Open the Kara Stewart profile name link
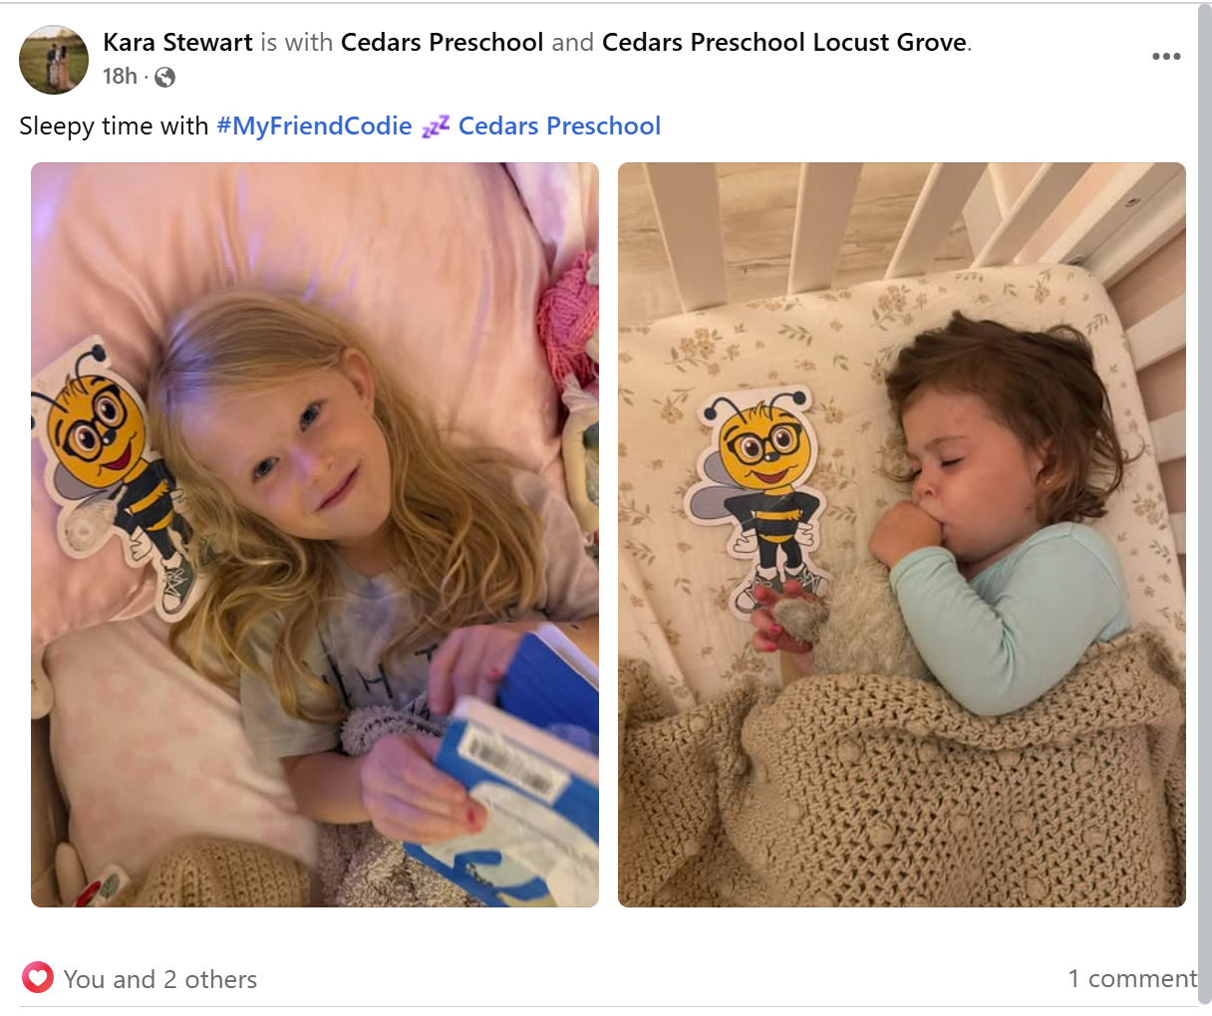This screenshot has width=1212, height=1016. pyautogui.click(x=177, y=42)
